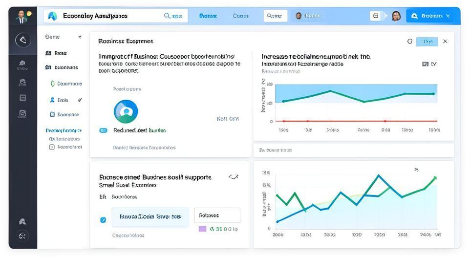Click the round blue-green logo in business card
The image size is (469, 258).
[126, 111]
